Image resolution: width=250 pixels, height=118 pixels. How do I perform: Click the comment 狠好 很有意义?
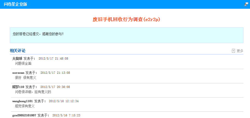pyautogui.click(x=26, y=78)
